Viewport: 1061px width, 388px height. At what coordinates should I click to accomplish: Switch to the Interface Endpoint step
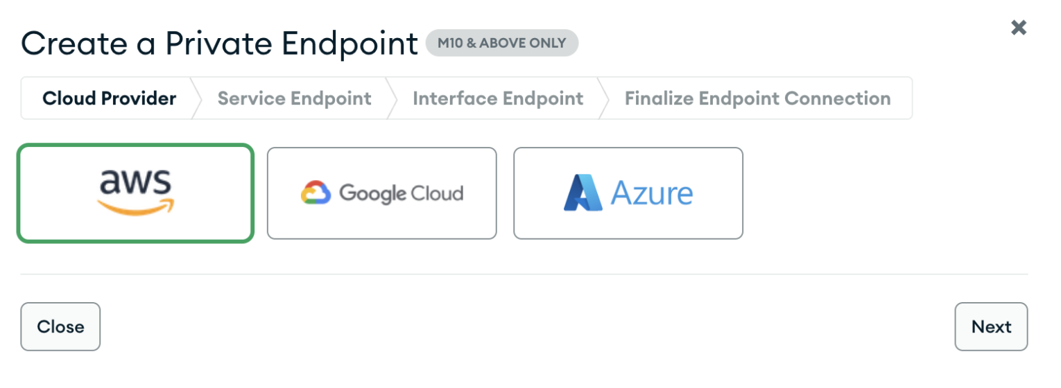pyautogui.click(x=498, y=98)
